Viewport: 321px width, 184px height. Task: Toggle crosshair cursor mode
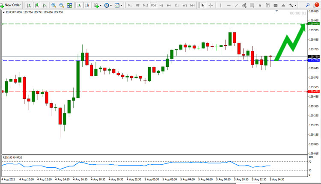[x=211, y=5]
